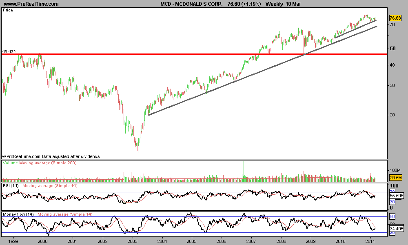Click the 76.68 (+1.19%) quote in header
This screenshot has height=245, width=408.
(244, 4)
